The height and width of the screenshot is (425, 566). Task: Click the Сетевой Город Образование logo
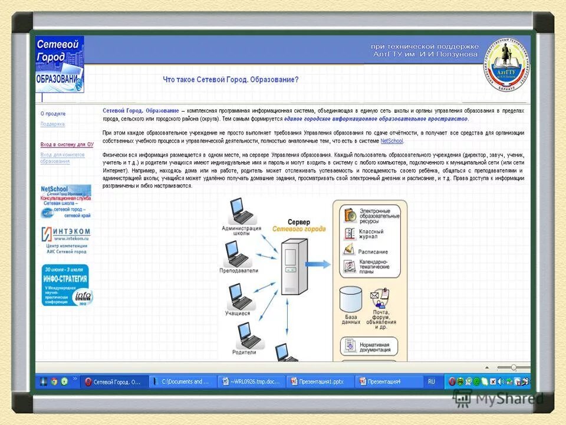point(60,64)
